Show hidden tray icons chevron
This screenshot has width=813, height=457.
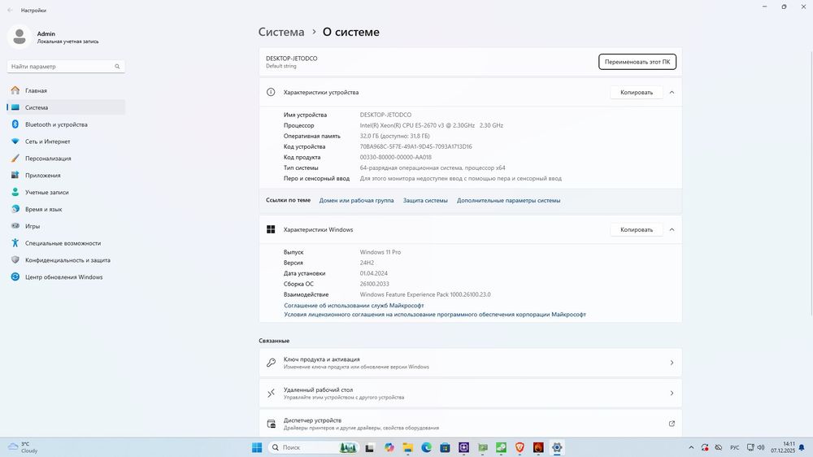(x=691, y=447)
